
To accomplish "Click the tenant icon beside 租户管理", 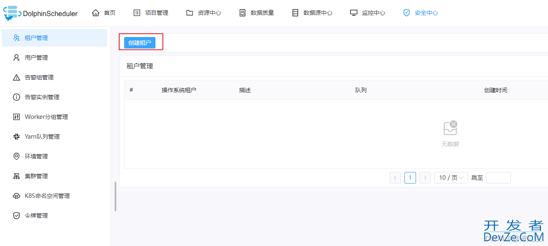I will 16,38.
